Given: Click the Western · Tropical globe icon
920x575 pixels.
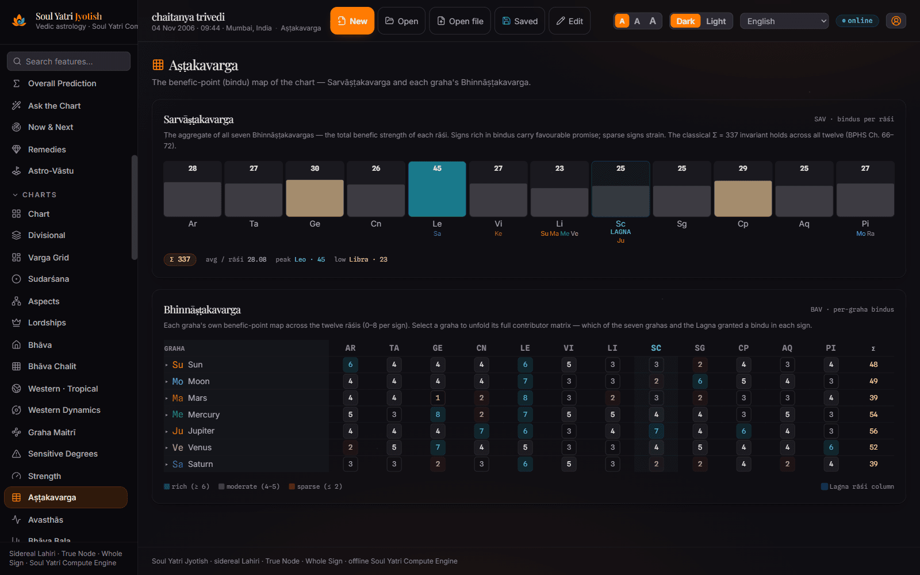Looking at the screenshot, I should point(17,389).
